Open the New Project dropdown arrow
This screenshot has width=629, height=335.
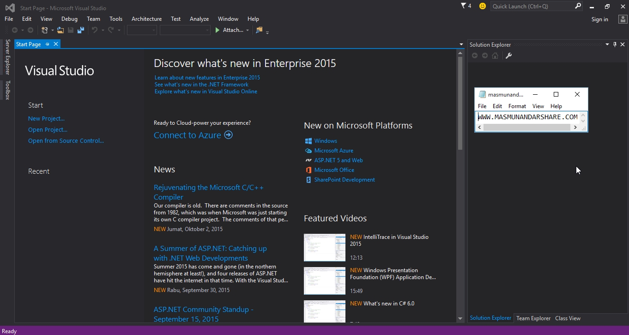click(x=52, y=30)
